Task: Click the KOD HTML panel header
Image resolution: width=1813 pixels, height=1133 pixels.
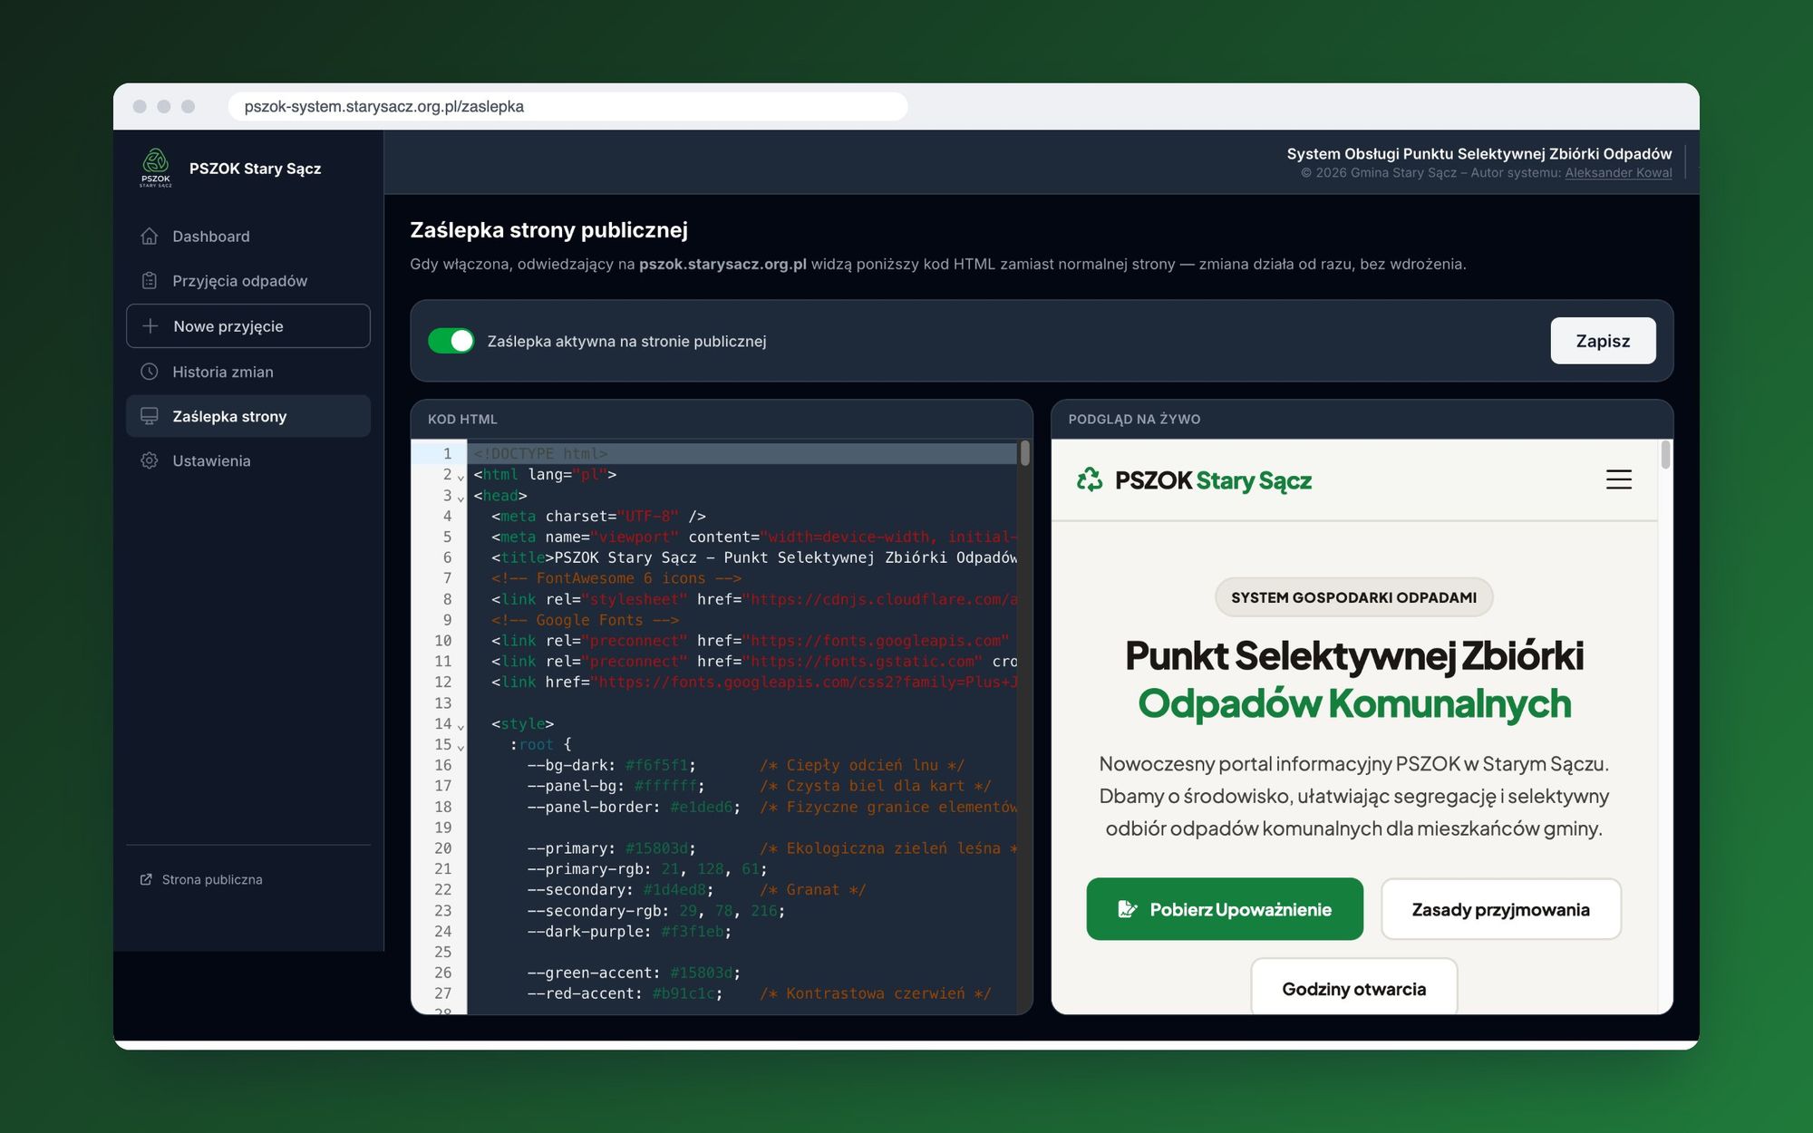Action: click(x=722, y=419)
